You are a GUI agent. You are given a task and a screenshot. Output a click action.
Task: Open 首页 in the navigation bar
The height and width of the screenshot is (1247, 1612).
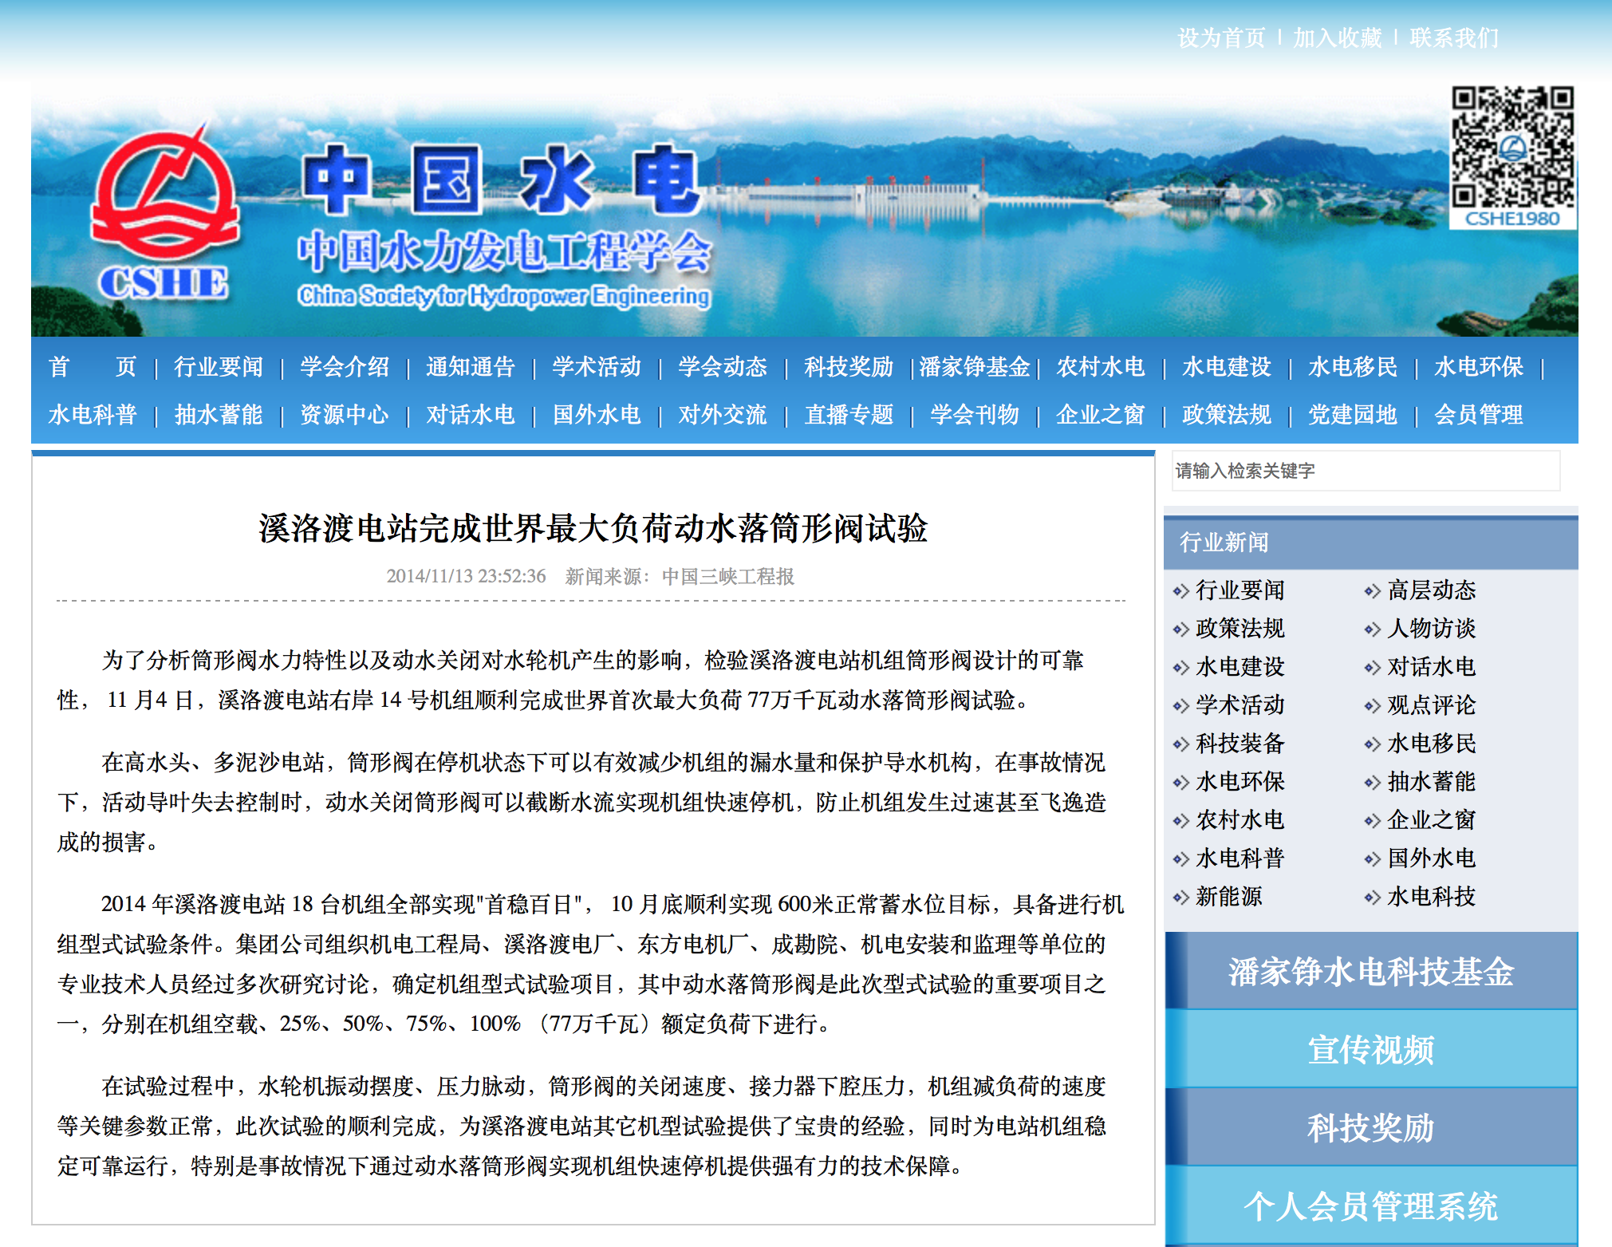pyautogui.click(x=92, y=367)
